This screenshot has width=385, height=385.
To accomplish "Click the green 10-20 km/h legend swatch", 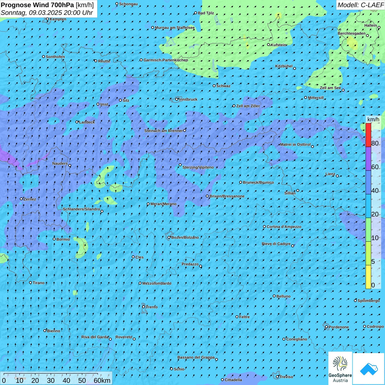I will (368, 230).
